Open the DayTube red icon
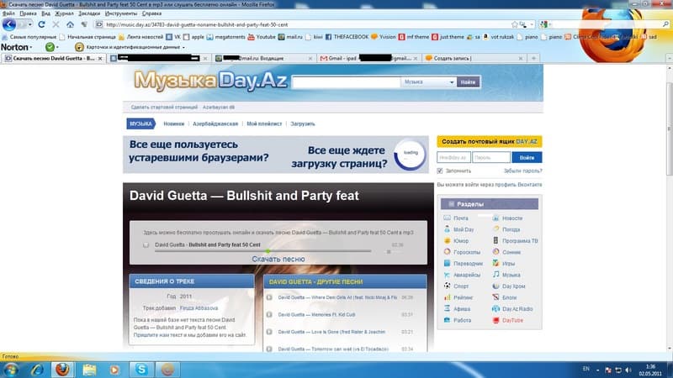This screenshot has height=378, width=673. pyautogui.click(x=495, y=320)
